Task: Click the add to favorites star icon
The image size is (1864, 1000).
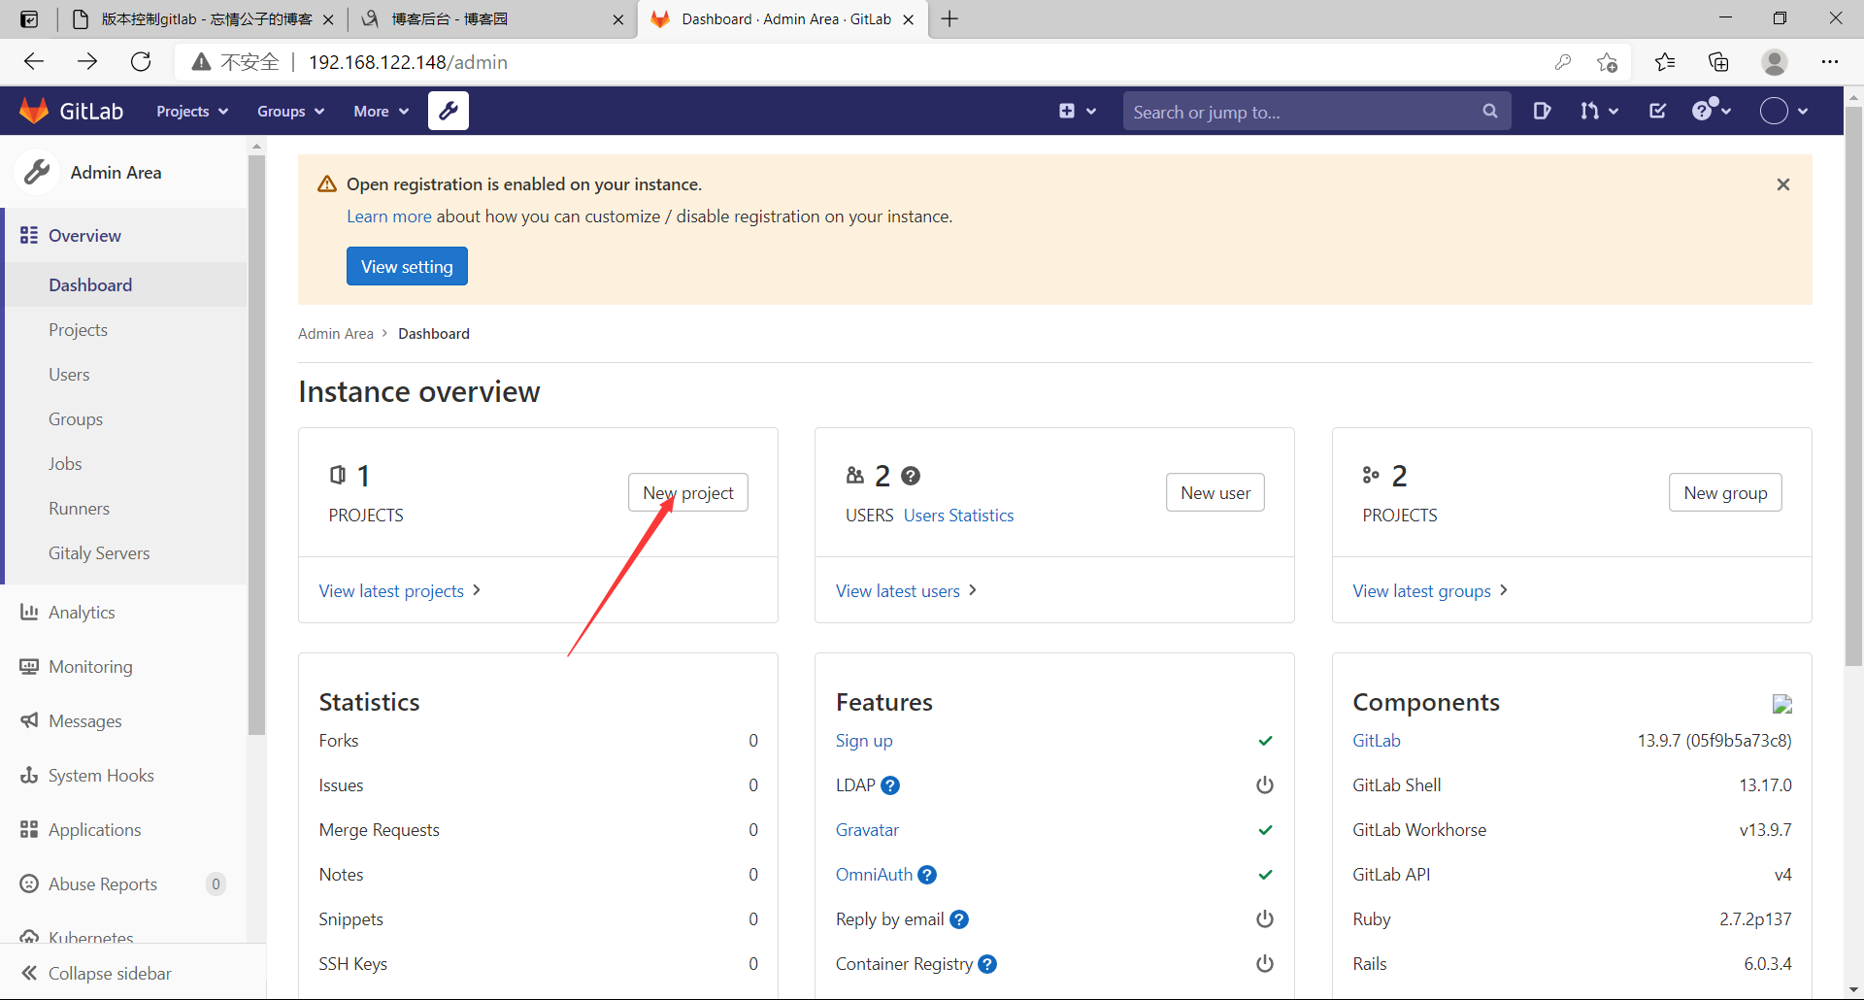Action: tap(1607, 62)
